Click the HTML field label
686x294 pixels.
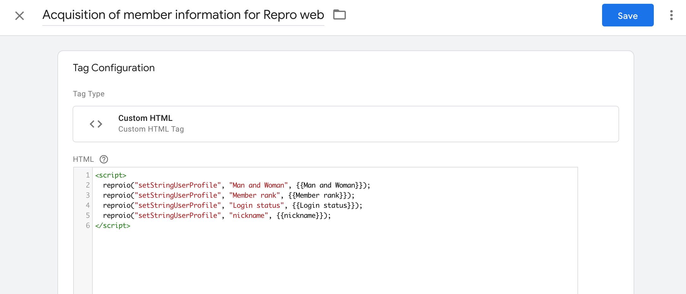[83, 159]
